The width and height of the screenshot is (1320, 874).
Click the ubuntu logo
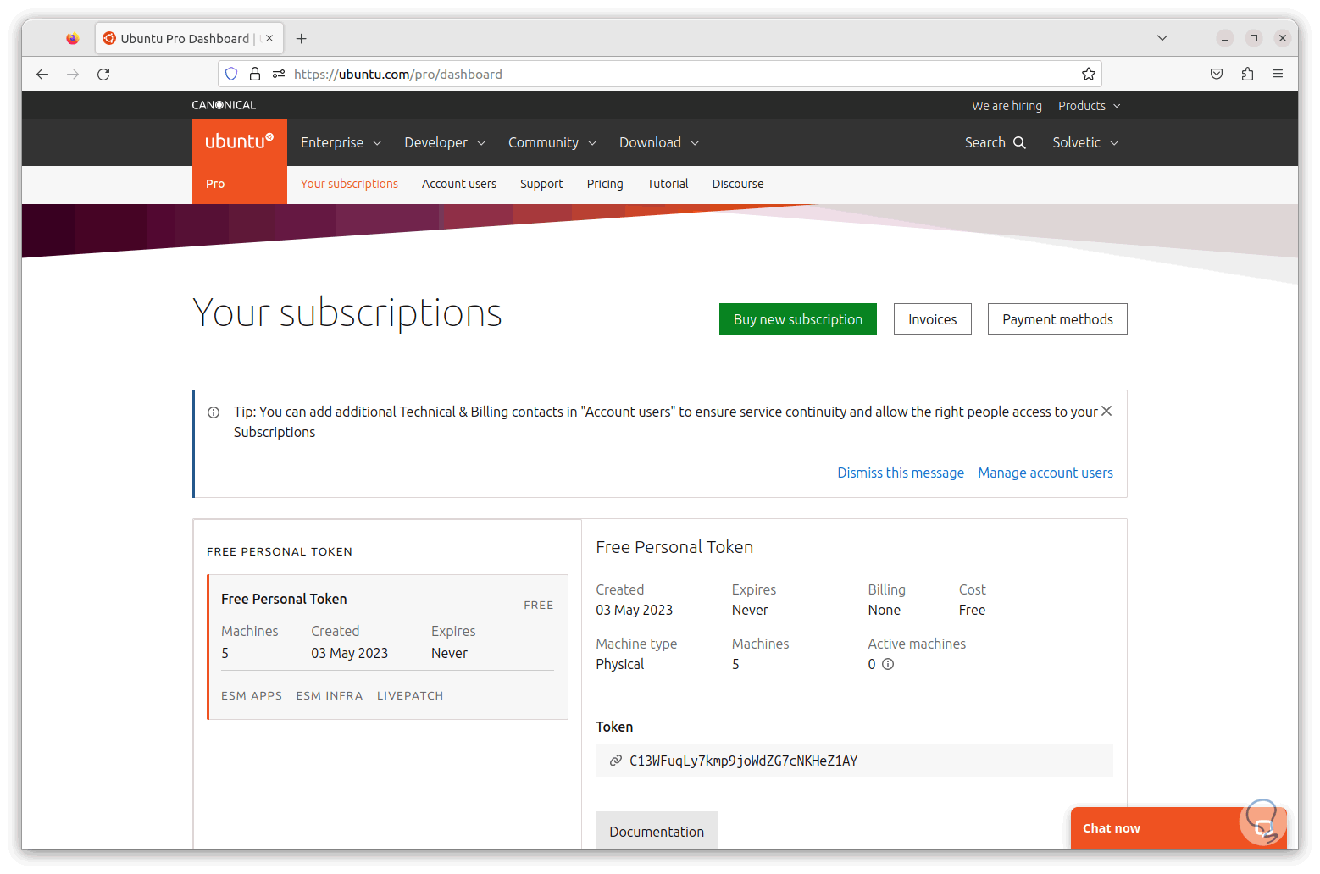pyautogui.click(x=240, y=142)
